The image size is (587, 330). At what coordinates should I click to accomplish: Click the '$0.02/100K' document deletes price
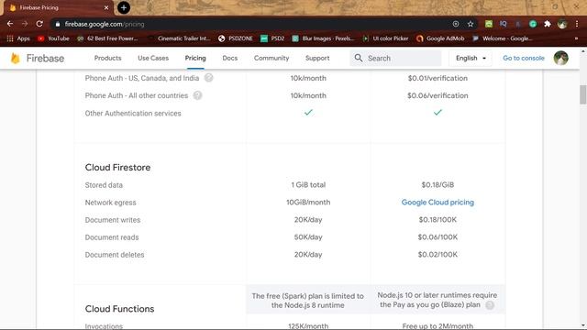tap(437, 255)
